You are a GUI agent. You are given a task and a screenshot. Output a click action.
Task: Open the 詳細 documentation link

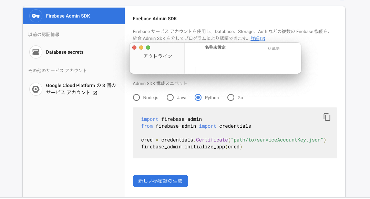[255, 39]
